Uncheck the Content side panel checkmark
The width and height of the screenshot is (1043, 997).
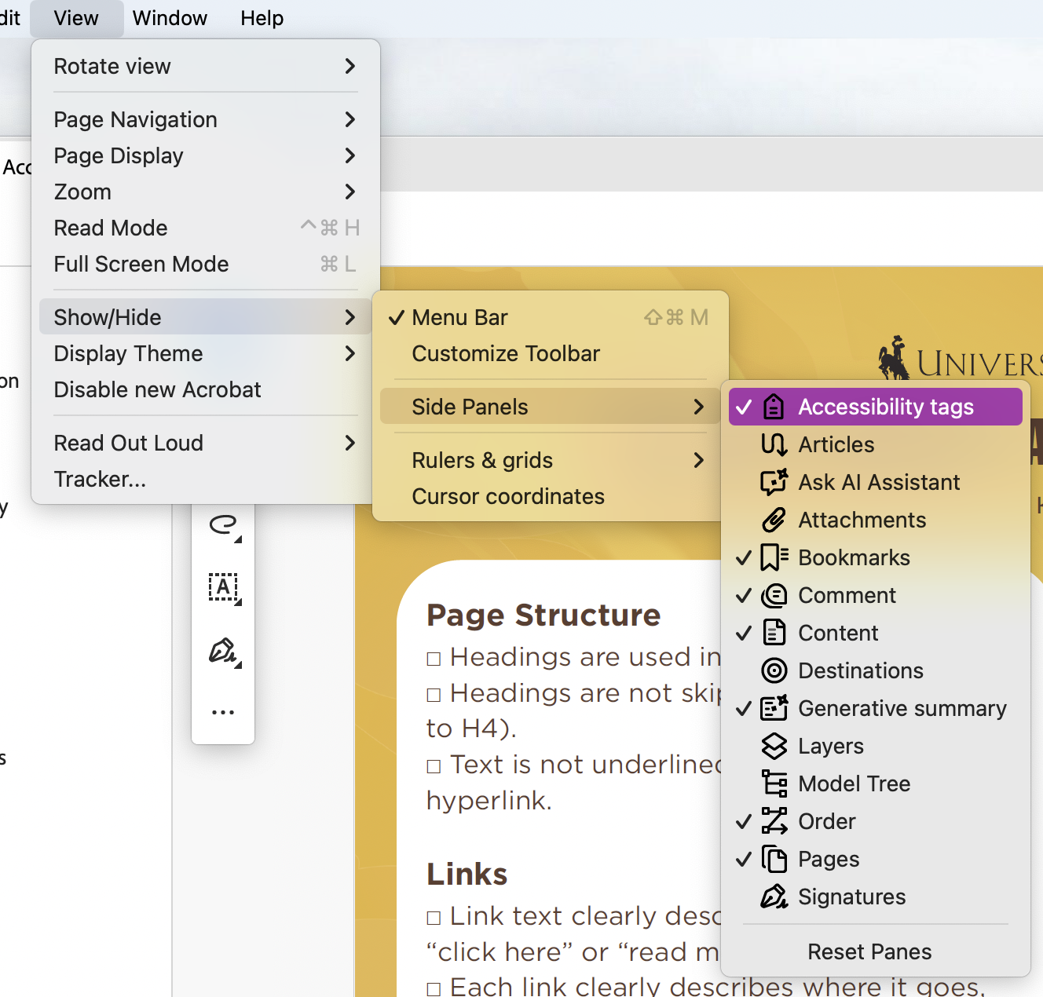click(x=744, y=633)
